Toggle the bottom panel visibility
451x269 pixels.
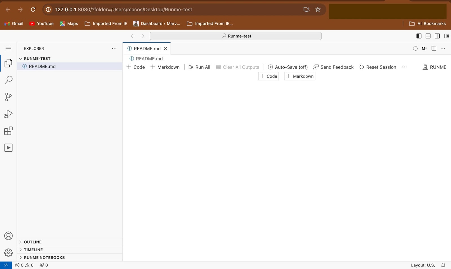[428, 36]
